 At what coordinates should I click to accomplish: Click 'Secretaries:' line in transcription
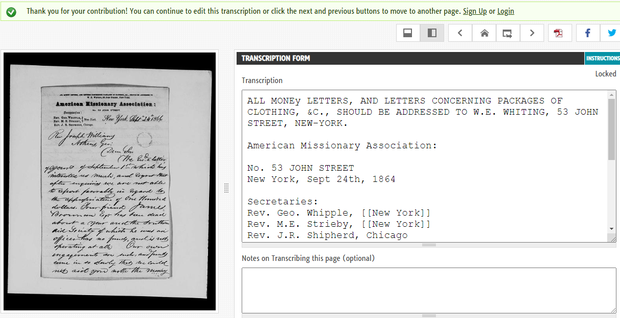coord(282,202)
